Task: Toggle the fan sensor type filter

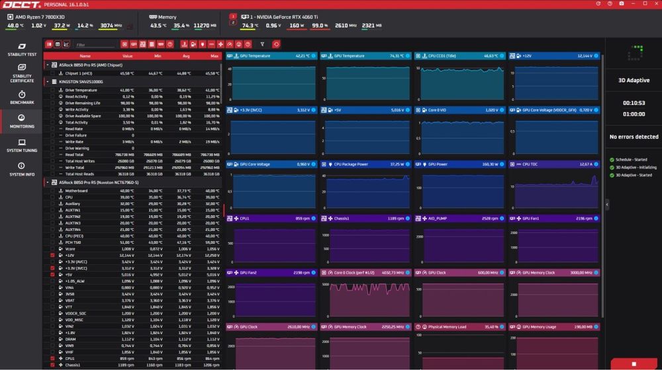Action: [220, 44]
